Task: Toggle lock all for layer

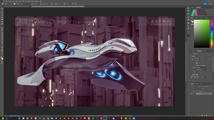Action: point(201,91)
